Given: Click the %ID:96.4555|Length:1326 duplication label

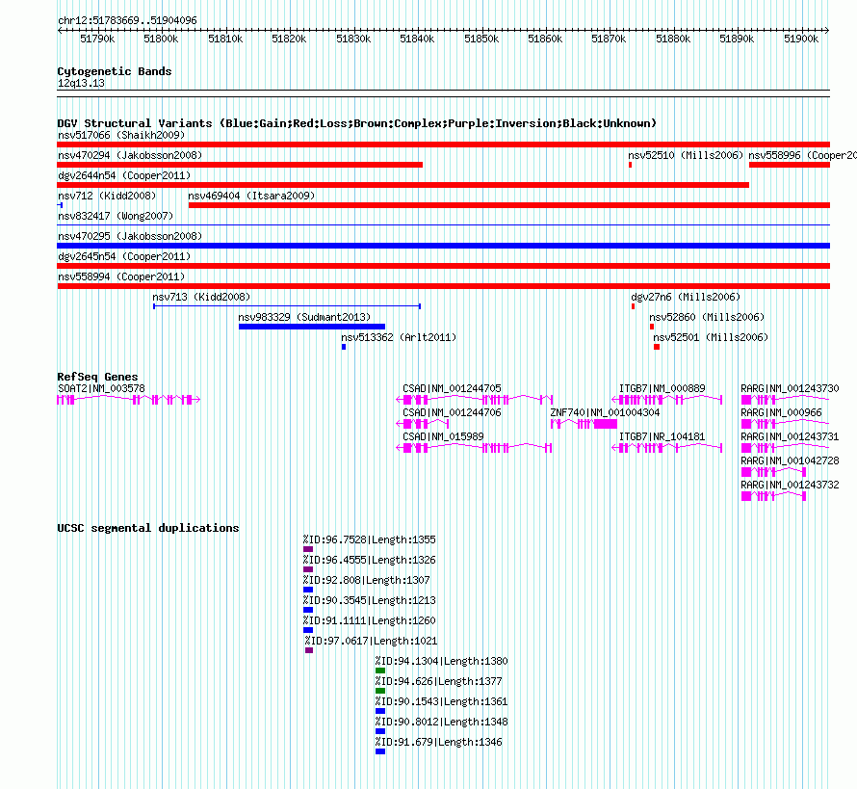Looking at the screenshot, I should point(370,560).
